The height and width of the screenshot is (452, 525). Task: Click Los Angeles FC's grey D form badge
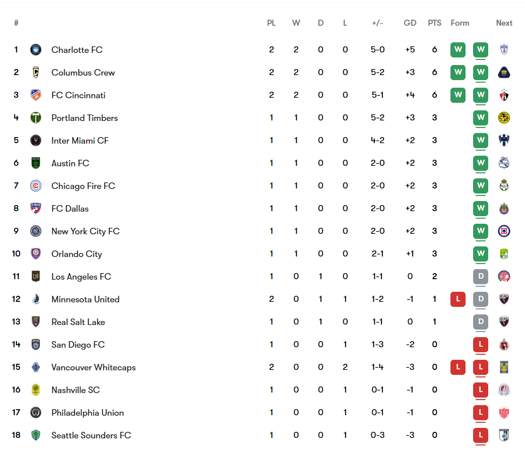pyautogui.click(x=481, y=277)
